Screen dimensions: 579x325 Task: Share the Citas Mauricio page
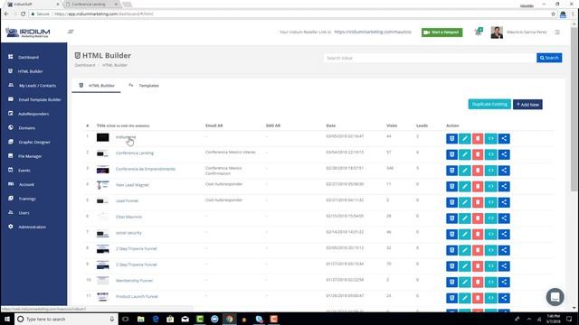[504, 218]
